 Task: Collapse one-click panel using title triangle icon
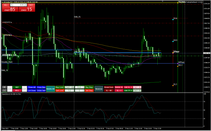click(3, 2)
